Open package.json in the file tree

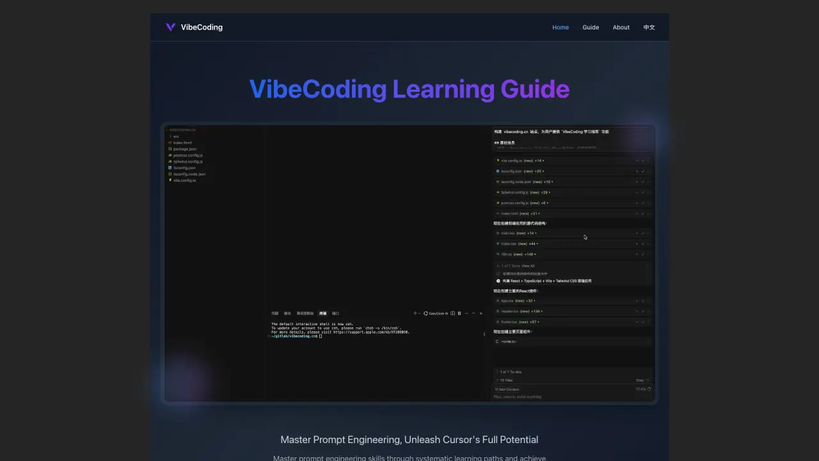[182, 149]
